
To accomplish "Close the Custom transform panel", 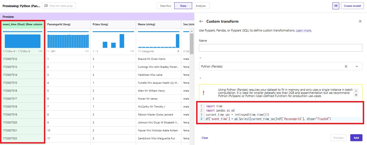I will [360, 21].
